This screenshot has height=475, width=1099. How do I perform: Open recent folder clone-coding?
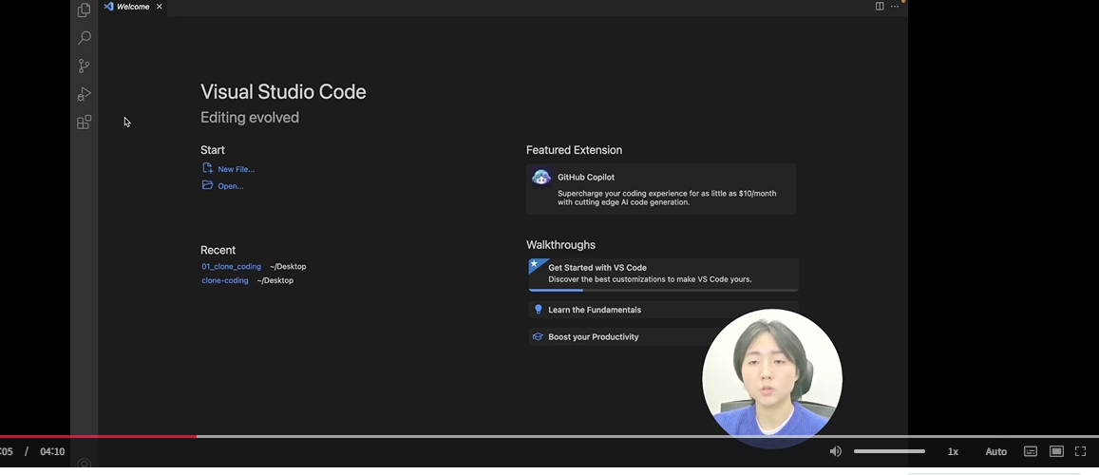[x=225, y=280]
